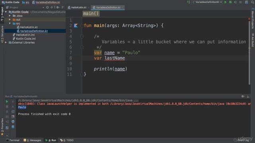Viewport: 255px width, 143px height.
Task: Close the HelloKotlin.kt editor tab
Action: 88,8
